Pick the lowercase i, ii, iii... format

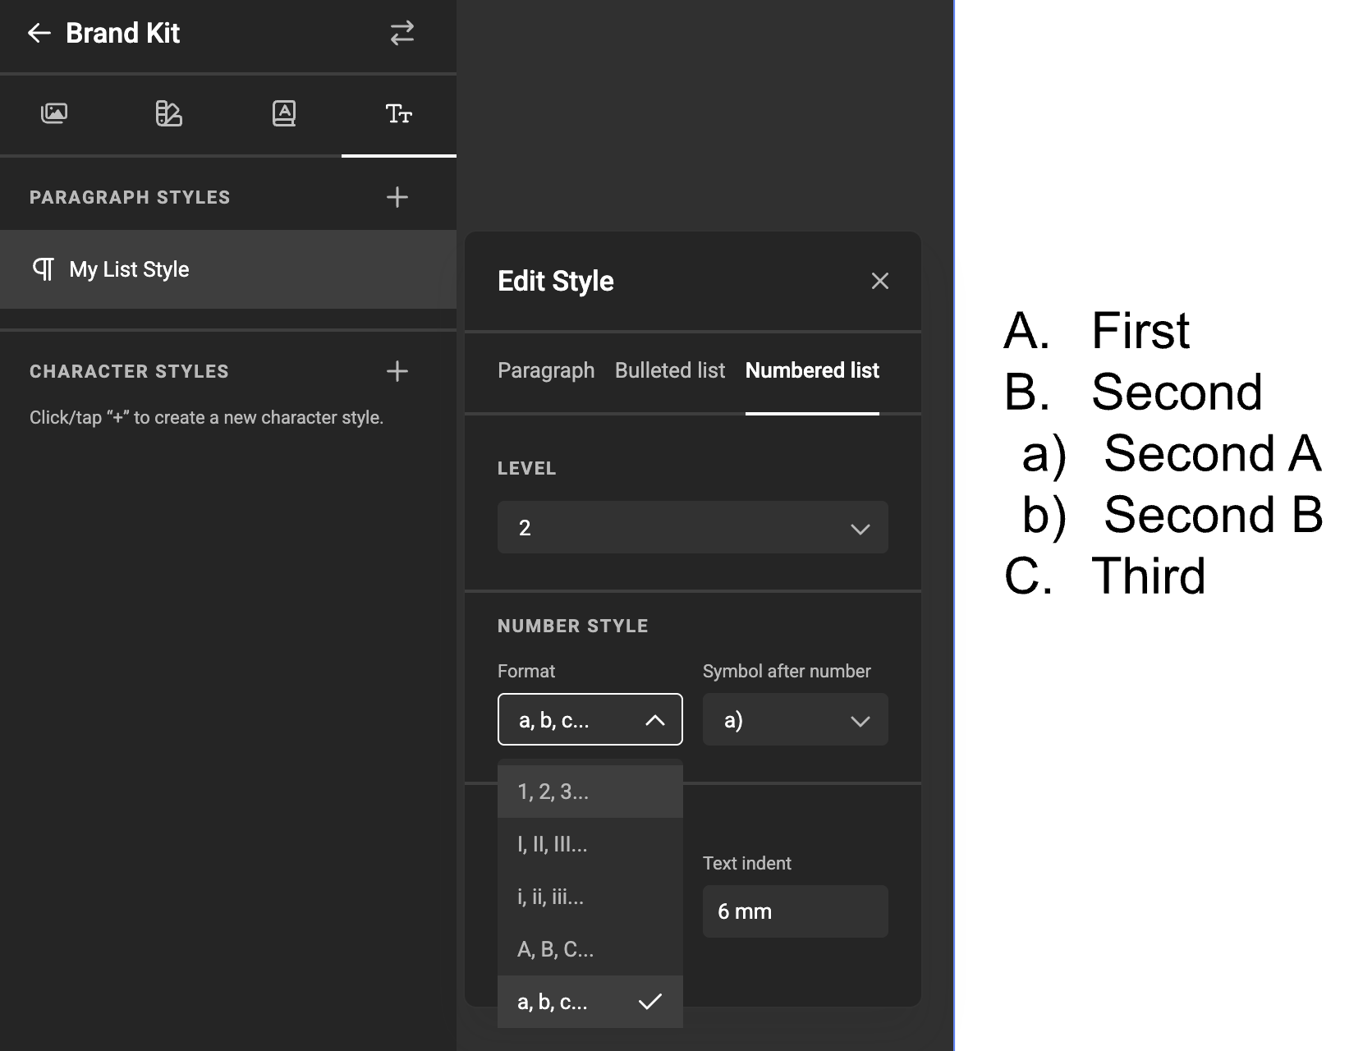(590, 897)
